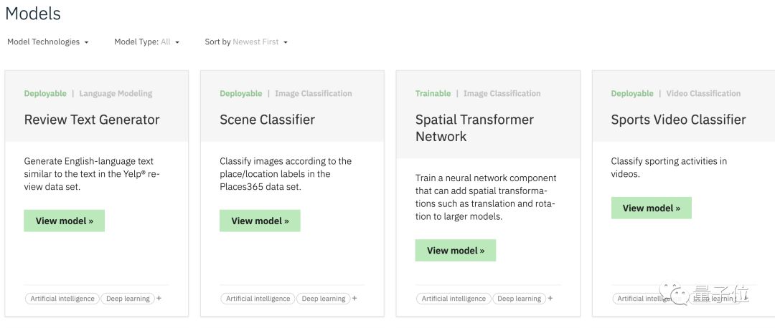This screenshot has width=775, height=328.
Task: Expand more tags on Scene Classifier card
Action: click(x=354, y=298)
